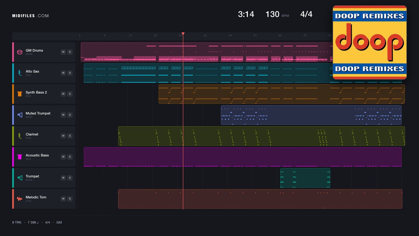Click the 4/4 entry in the status bar
Image resolution: width=419 pixels, height=236 pixels.
[47, 223]
